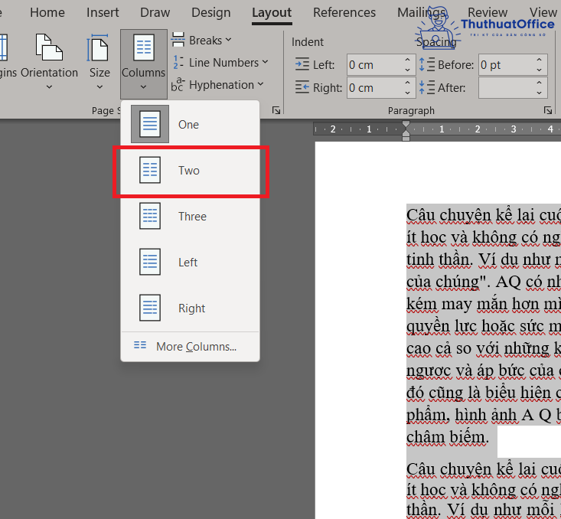Click the Two columns thumbnail icon
561x519 pixels.
click(150, 171)
